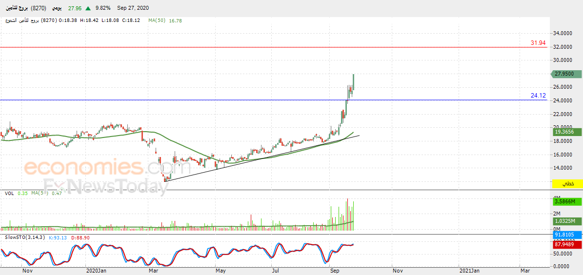The width and height of the screenshot is (583, 275).
Task: Click the Sep time axis label
Action: (335, 272)
